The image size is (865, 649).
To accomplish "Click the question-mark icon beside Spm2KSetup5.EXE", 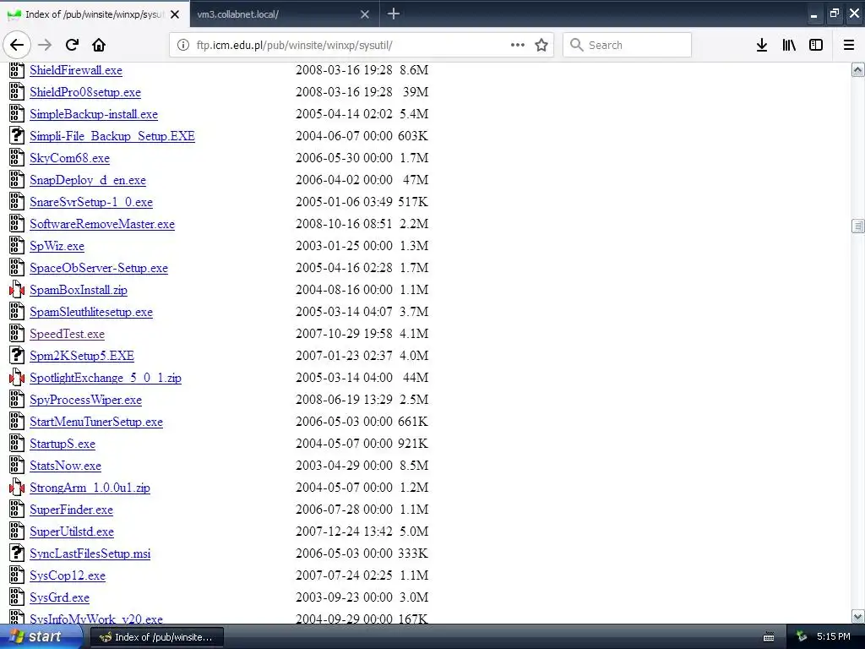I will [17, 355].
